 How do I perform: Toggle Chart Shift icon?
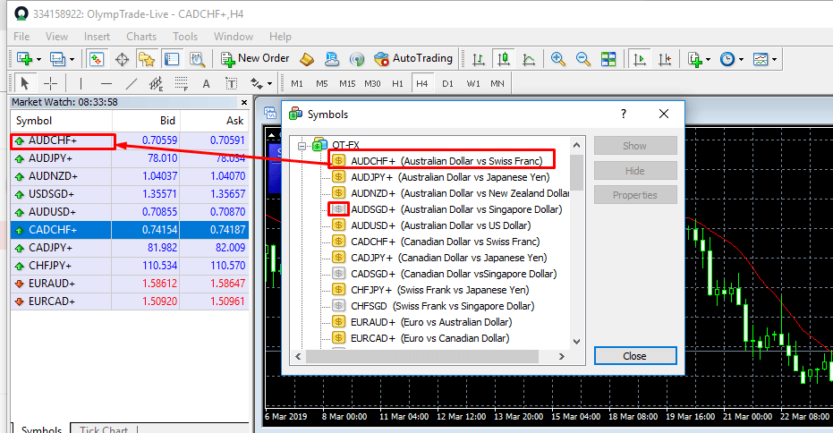(665, 59)
